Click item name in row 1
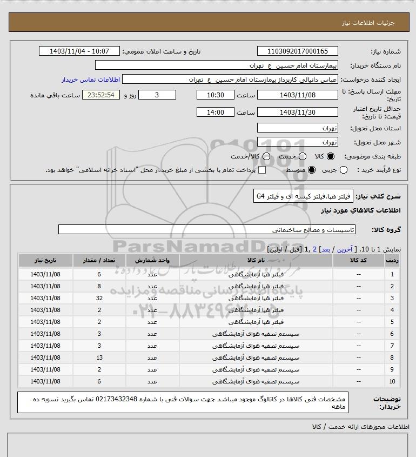Viewport: 416px width, 457px height. [256, 274]
